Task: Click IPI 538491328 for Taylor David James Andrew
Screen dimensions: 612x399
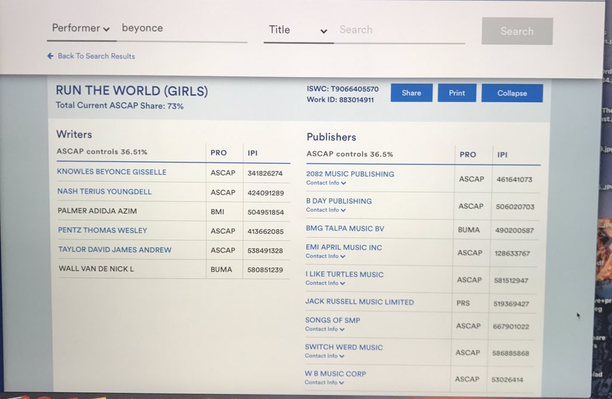Action: click(265, 250)
